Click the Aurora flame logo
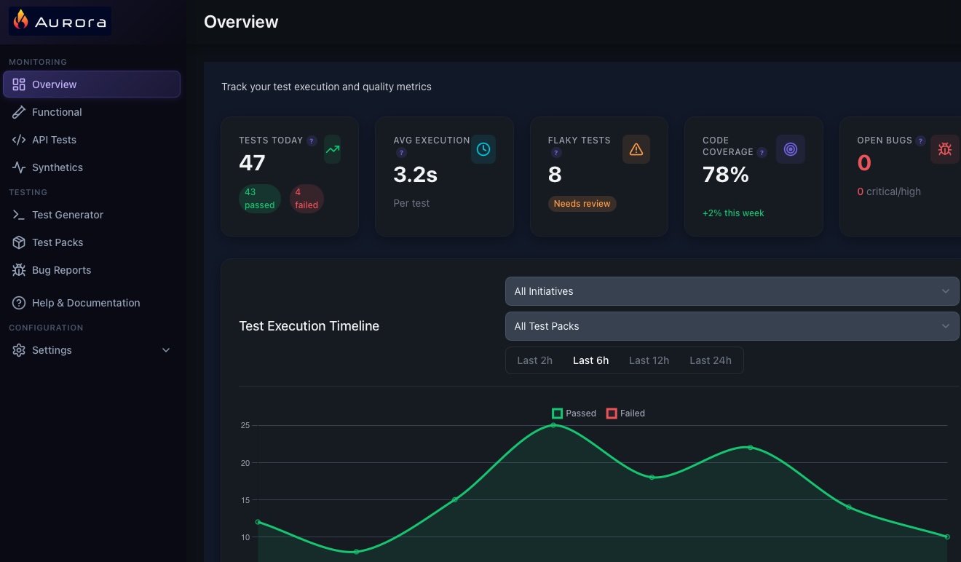This screenshot has width=961, height=562. 20,20
